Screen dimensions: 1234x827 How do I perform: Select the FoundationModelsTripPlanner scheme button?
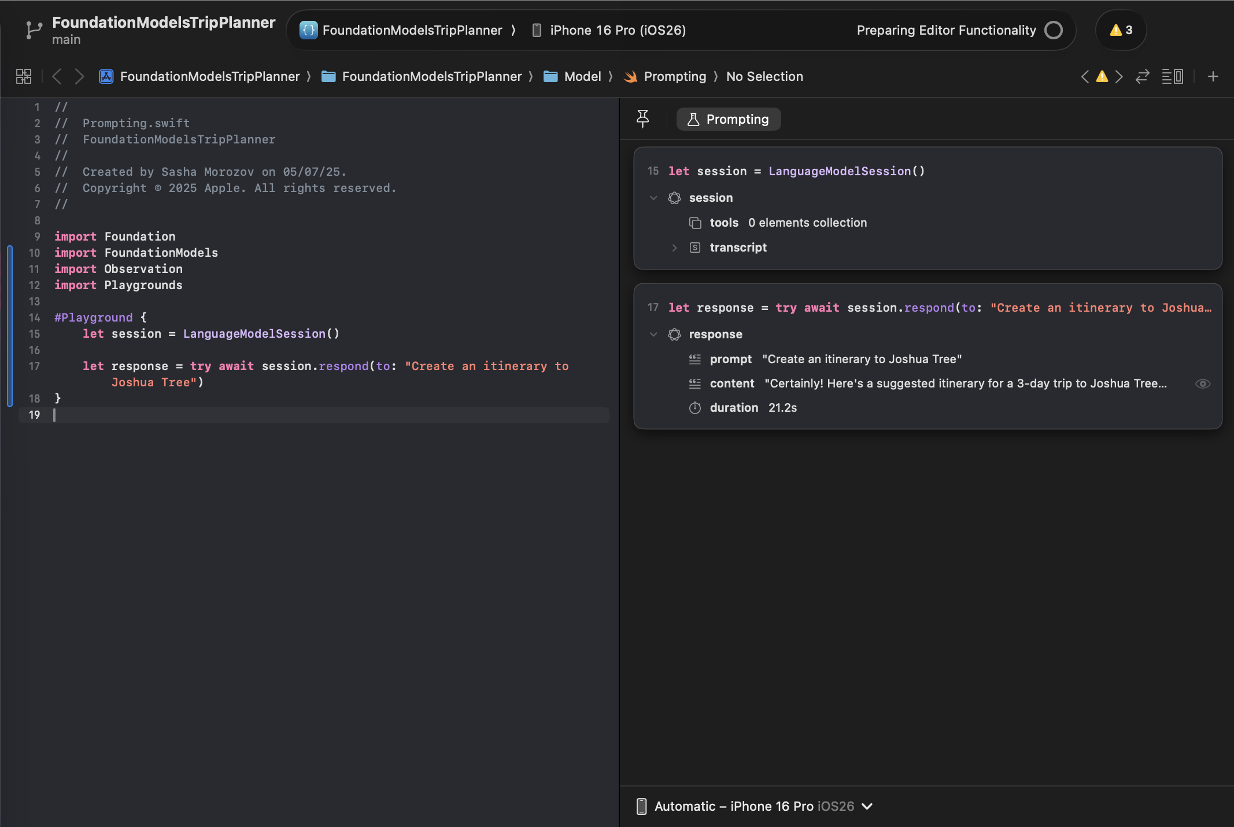click(411, 30)
